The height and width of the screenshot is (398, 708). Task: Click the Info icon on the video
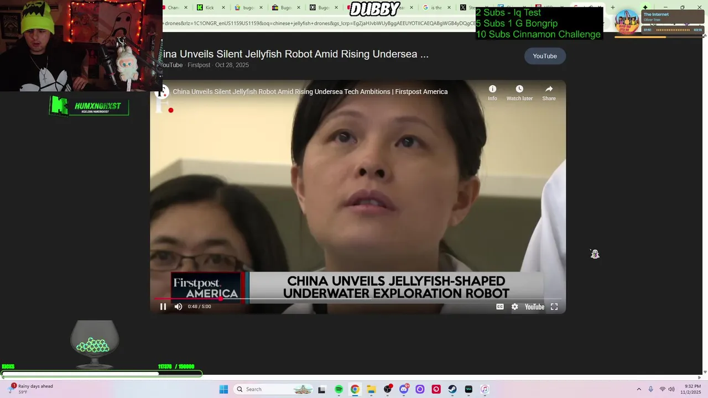point(492,93)
